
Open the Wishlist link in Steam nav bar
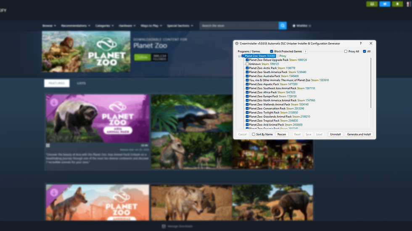coord(302,26)
